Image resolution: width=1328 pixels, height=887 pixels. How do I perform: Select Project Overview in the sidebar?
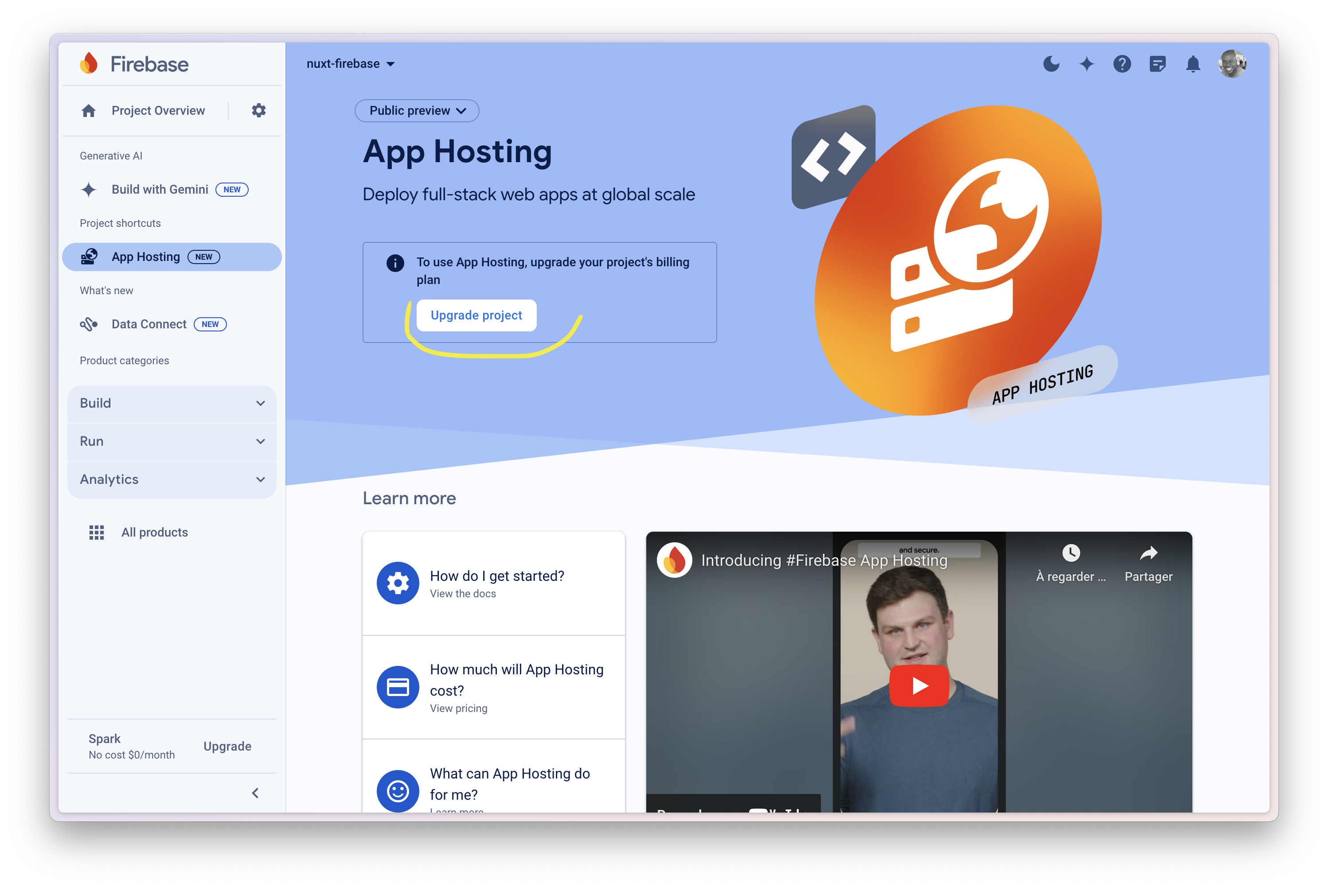tap(157, 110)
